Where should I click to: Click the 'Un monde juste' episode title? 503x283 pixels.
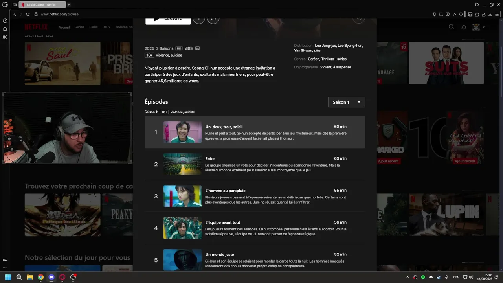(x=220, y=255)
